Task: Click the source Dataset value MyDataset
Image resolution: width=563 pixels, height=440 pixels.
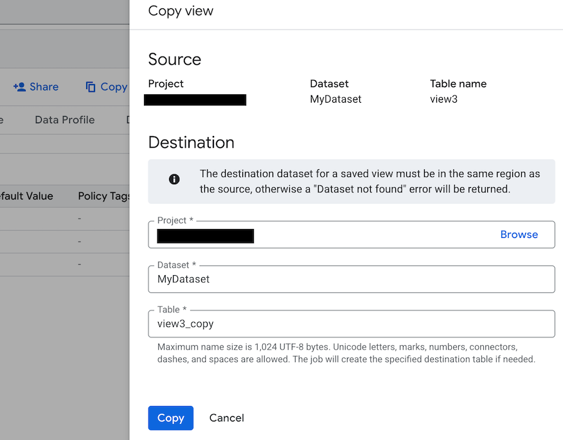Action: pyautogui.click(x=335, y=99)
